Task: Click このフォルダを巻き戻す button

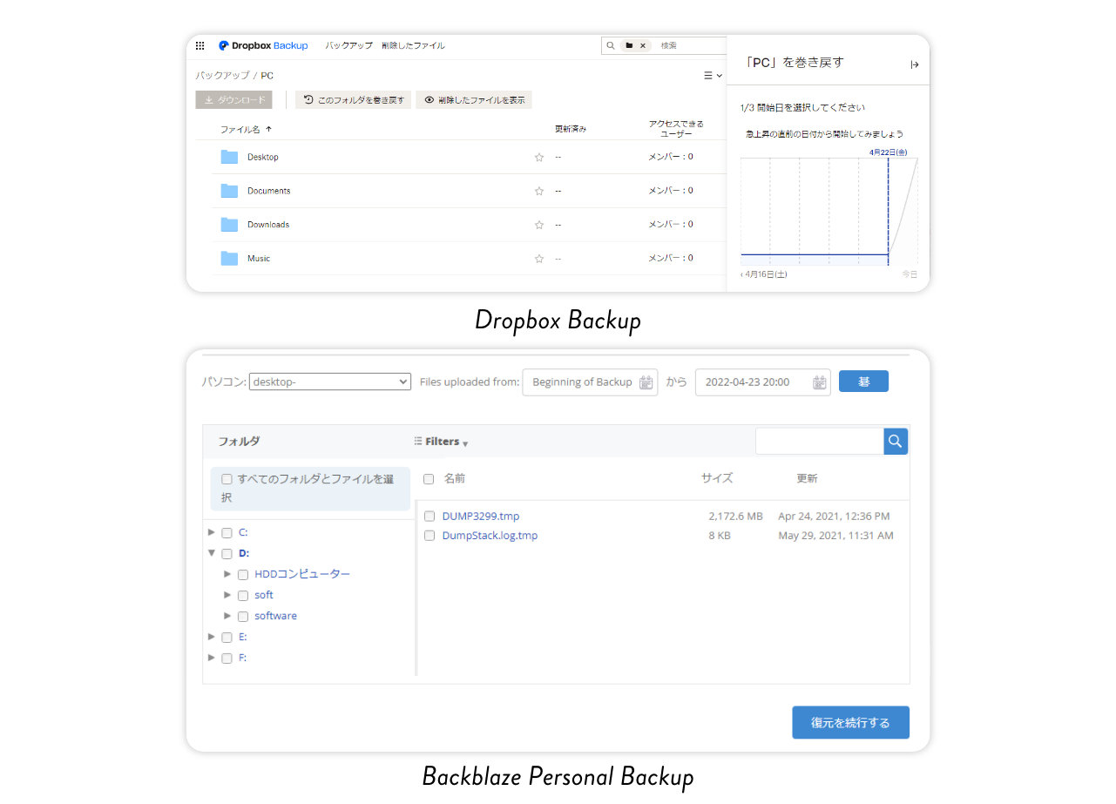Action: pos(354,100)
